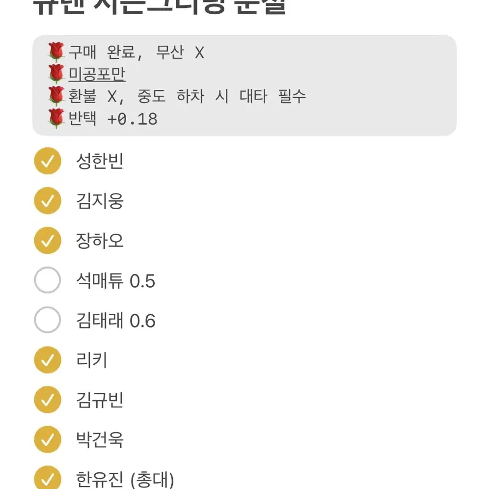Click the rose emoji before 반택 +0.18
Screen dimensions: 489x489
pyautogui.click(x=56, y=118)
